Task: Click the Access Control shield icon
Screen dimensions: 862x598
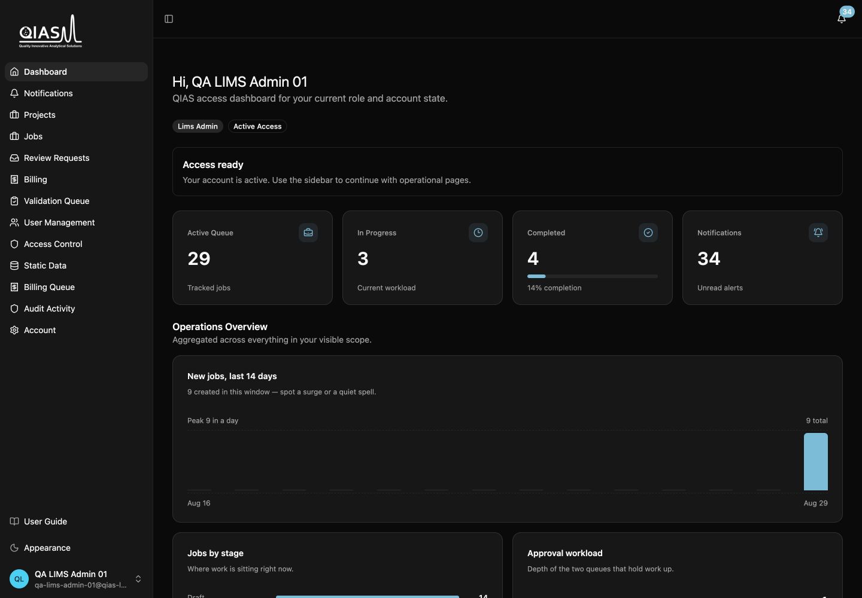Action: [14, 244]
